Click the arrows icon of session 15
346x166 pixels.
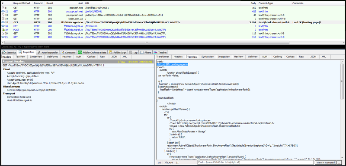(3, 22)
